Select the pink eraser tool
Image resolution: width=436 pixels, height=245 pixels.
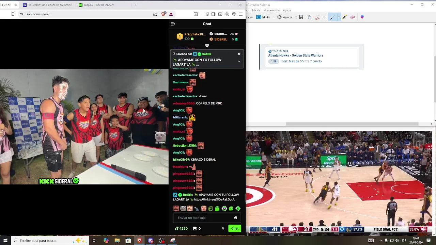tap(352, 17)
